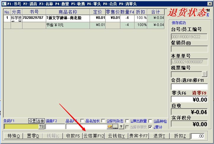Click the book lookup icon beside product name
Screen dimensions: 214x144
pos(109,127)
